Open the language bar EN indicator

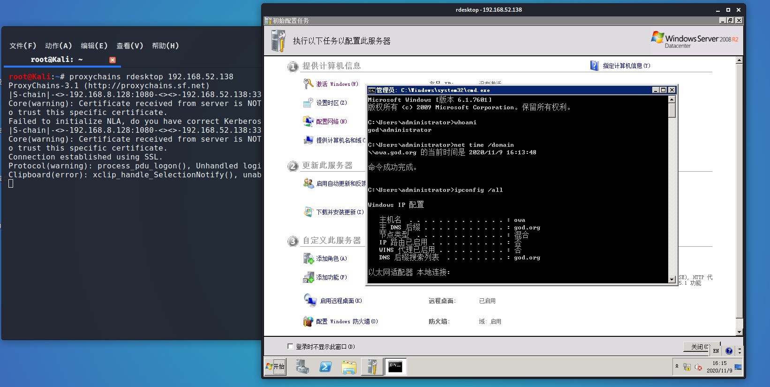[716, 351]
